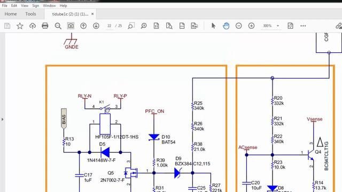Open the Window menu
This screenshot has width=342, height=192.
click(49, 6)
